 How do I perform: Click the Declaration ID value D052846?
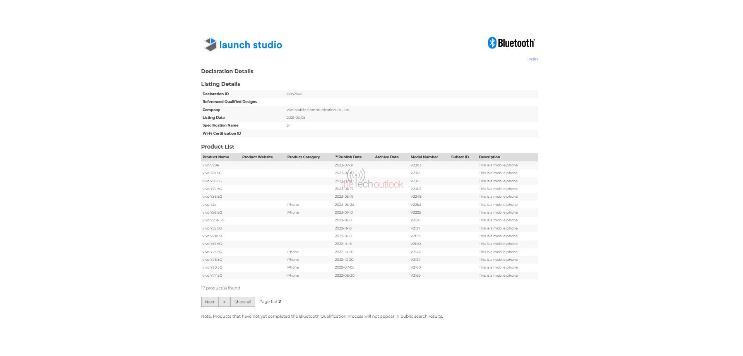294,94
